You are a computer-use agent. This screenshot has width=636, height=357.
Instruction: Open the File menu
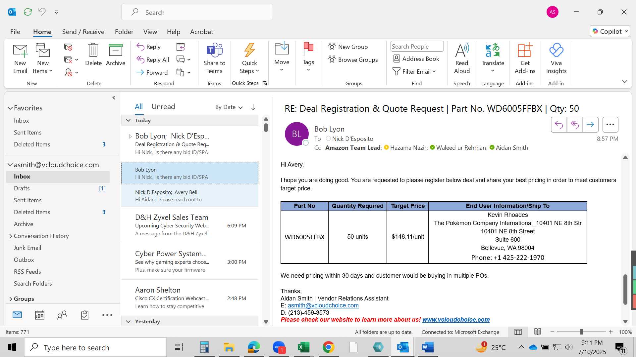[x=15, y=32]
